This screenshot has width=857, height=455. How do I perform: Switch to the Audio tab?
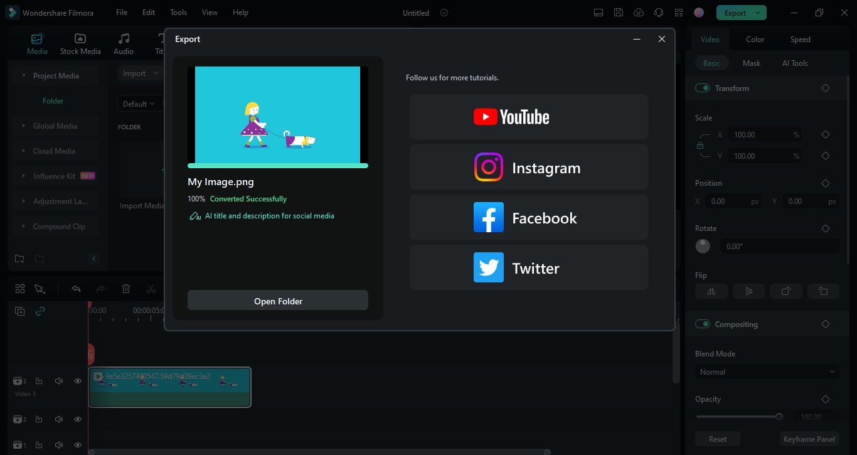pos(124,44)
